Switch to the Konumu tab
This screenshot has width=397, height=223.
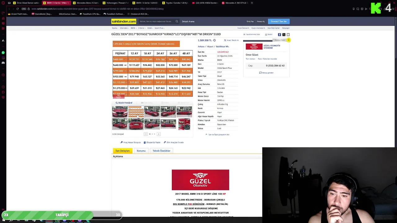click(141, 151)
